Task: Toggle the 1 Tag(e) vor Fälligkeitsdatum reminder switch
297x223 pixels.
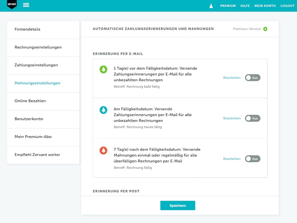Action: click(252, 78)
